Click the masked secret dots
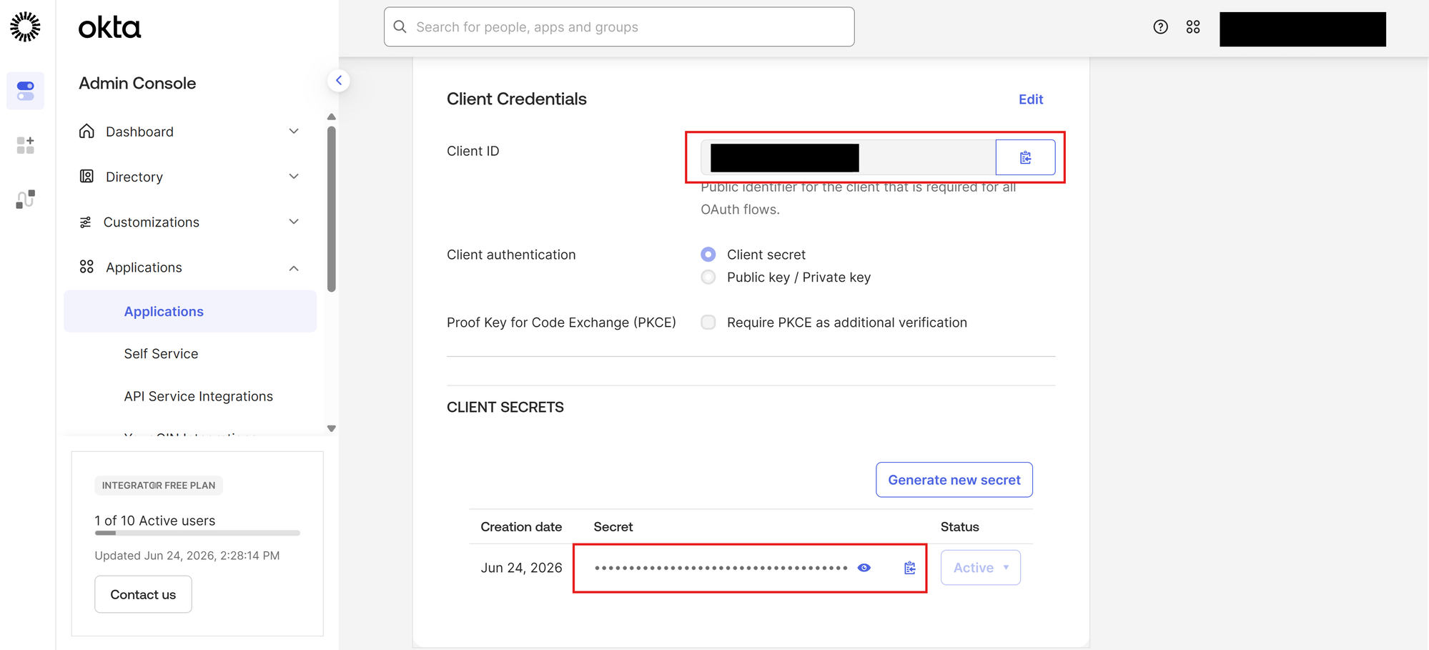 (721, 568)
